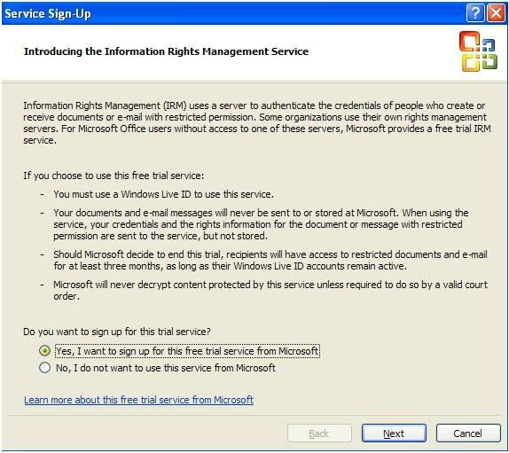Image resolution: width=509 pixels, height=453 pixels.
Task: Close the Service Sign-Up dialog
Action: click(x=496, y=13)
